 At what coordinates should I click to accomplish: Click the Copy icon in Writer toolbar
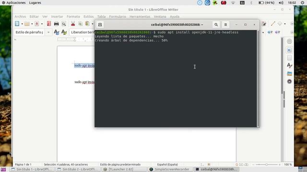80,24
